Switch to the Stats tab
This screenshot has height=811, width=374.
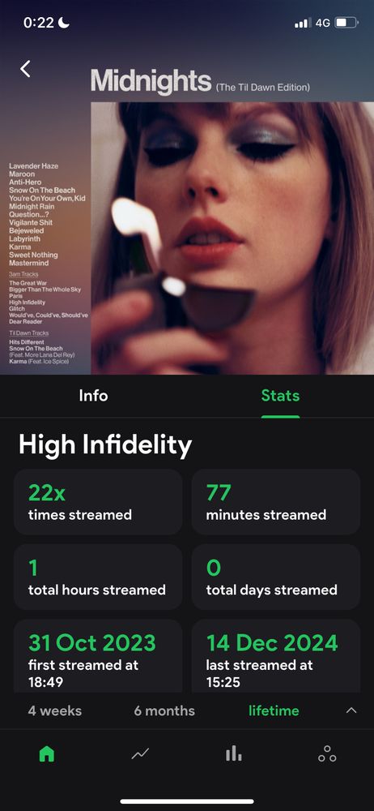point(280,396)
